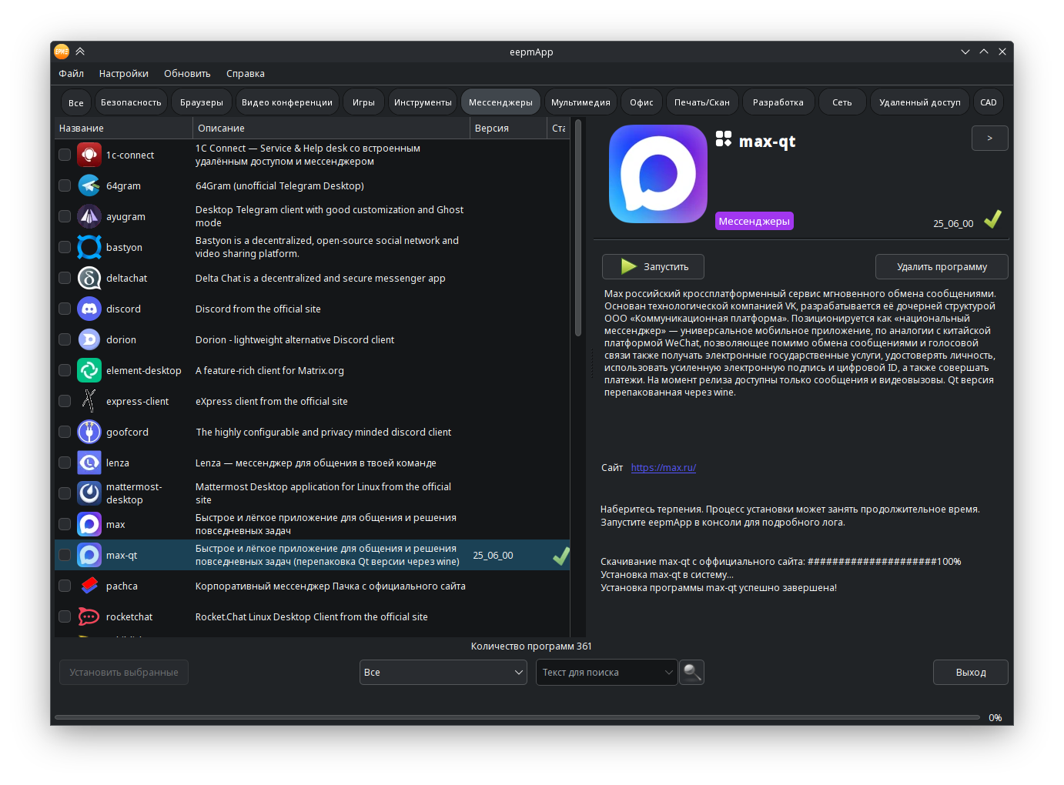Open the https://max.ru/ link
This screenshot has width=1064, height=785.
[664, 467]
